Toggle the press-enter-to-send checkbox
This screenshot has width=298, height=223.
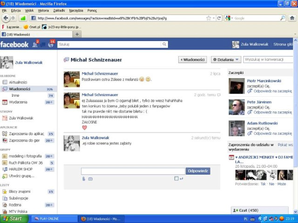[x=176, y=178]
